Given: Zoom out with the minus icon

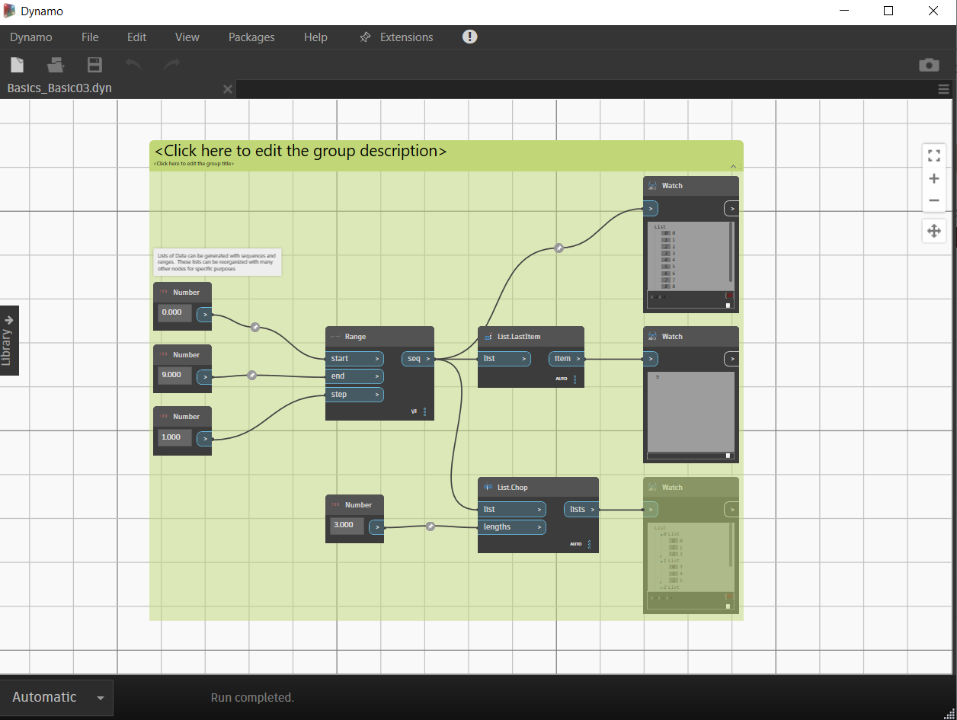Looking at the screenshot, I should click(934, 200).
